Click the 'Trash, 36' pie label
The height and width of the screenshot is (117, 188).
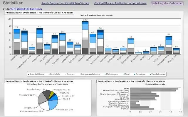coord(64,93)
